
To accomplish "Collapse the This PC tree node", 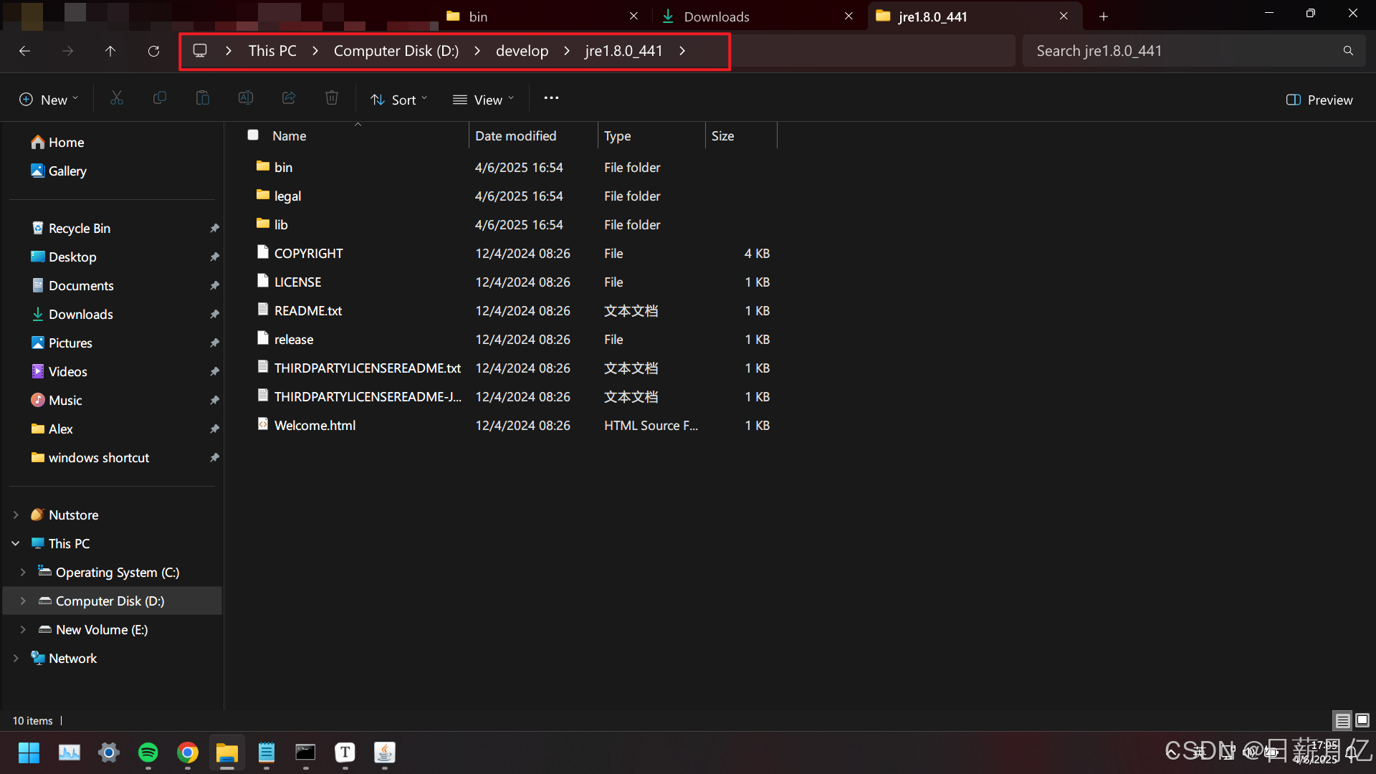I will coord(16,543).
